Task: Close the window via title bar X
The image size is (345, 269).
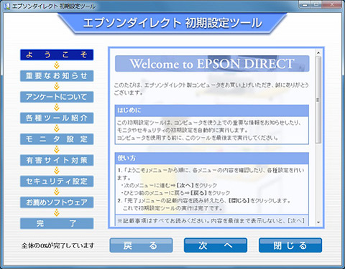Action: (x=332, y=4)
